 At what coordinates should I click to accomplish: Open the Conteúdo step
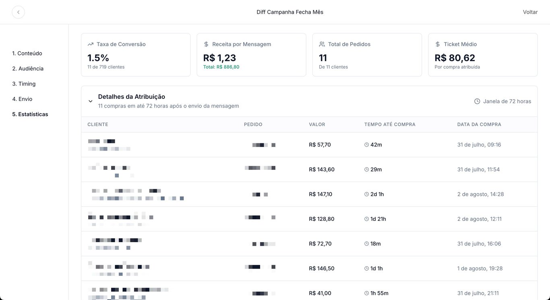click(x=27, y=53)
